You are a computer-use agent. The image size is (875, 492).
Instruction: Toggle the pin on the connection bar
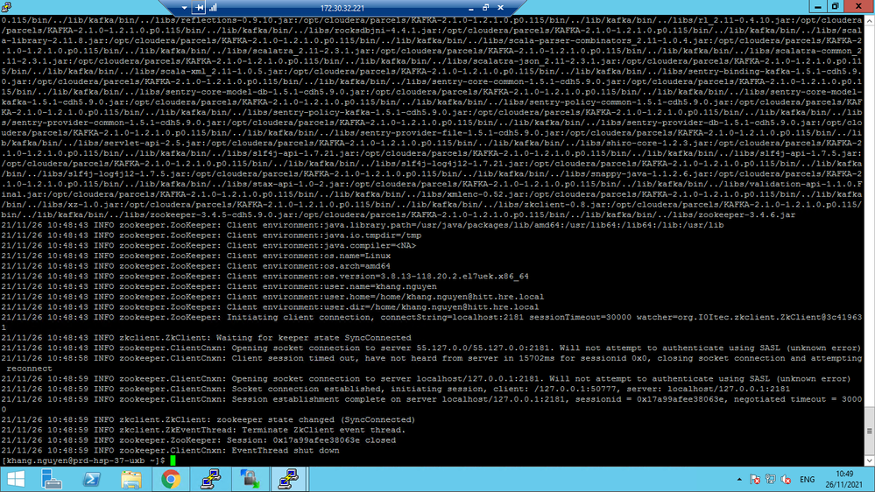[x=199, y=8]
